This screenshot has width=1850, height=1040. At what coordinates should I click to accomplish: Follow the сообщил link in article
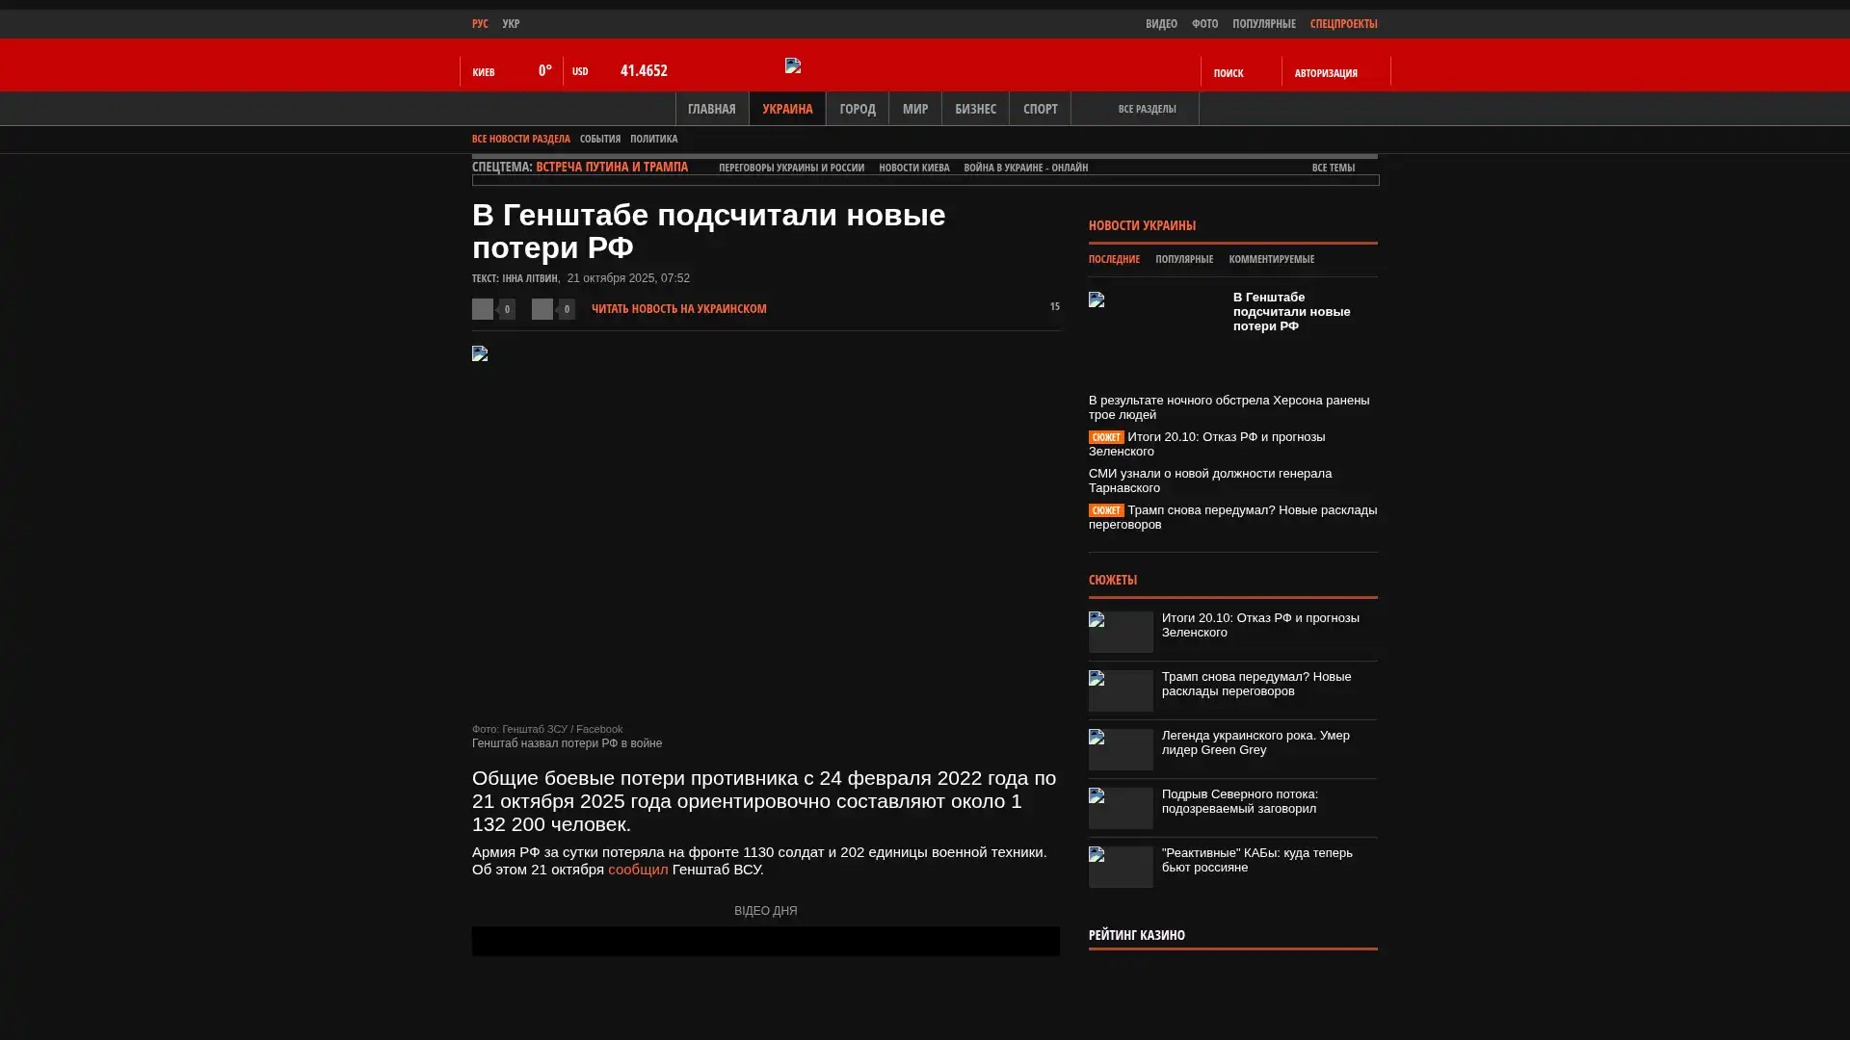tap(637, 869)
